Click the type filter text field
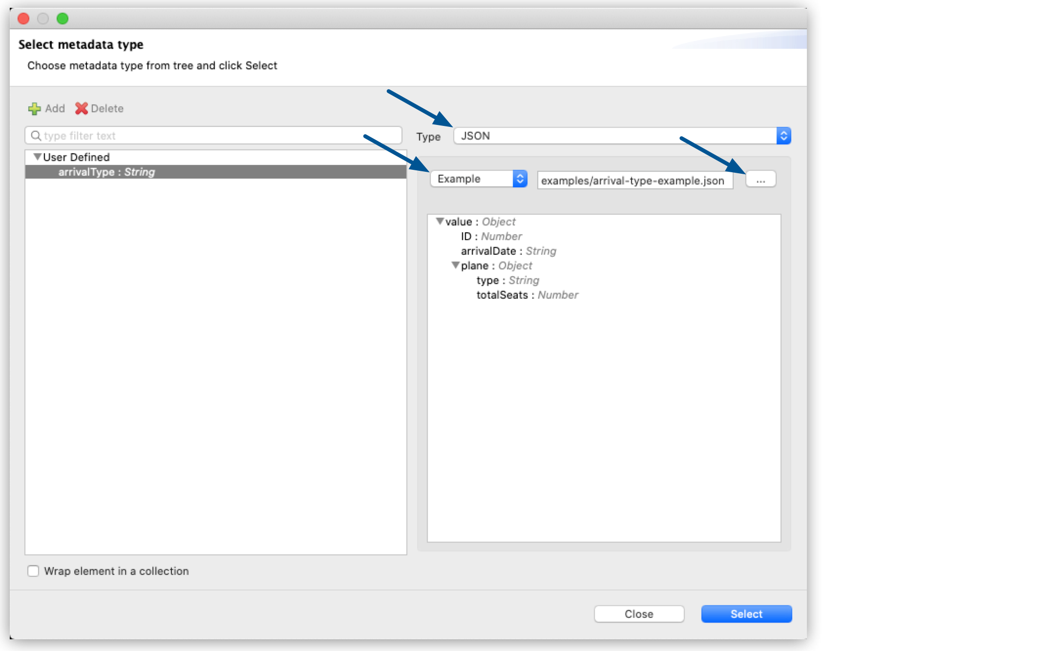Screen dimensions: 1056x651 tap(195, 135)
